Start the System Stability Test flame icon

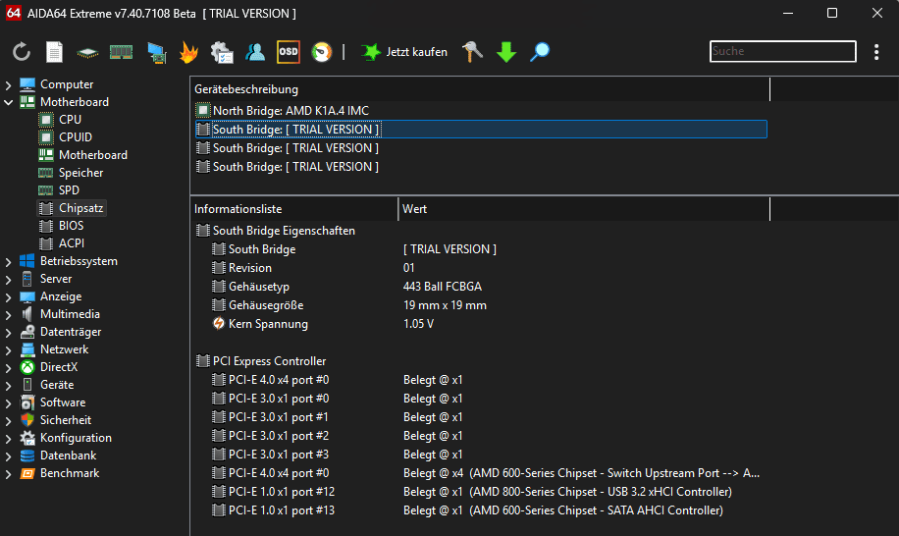(x=188, y=52)
